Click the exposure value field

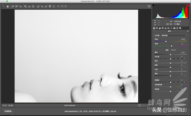(183, 52)
